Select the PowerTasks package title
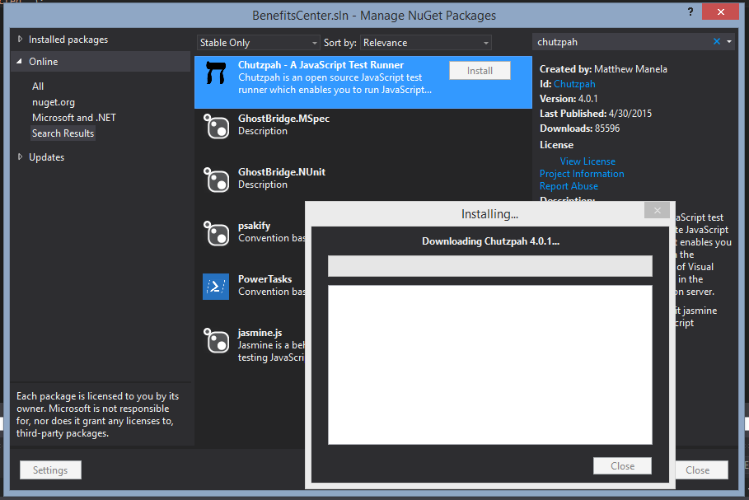Image resolution: width=749 pixels, height=500 pixels. tap(264, 279)
